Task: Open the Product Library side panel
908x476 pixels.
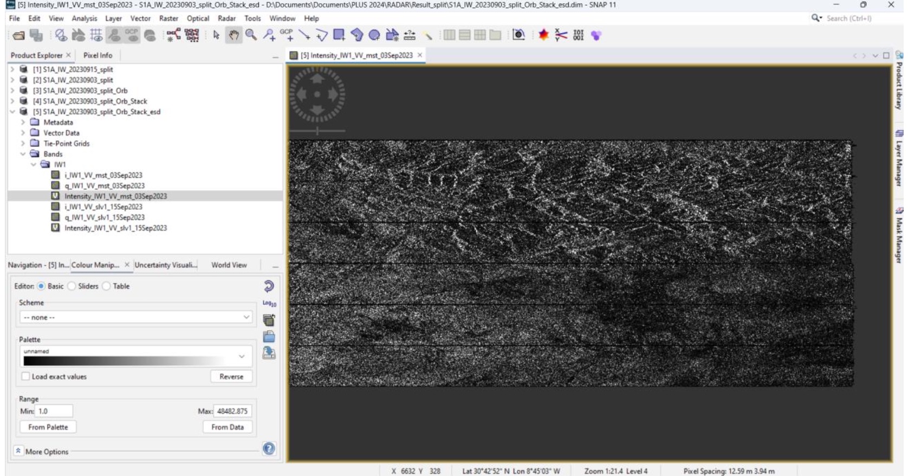Action: 899,80
